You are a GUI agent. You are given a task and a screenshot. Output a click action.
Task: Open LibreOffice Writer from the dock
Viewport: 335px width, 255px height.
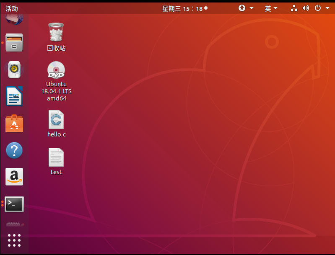pyautogui.click(x=14, y=96)
